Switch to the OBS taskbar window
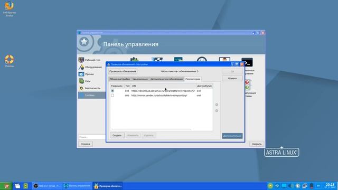338x190 pixels. tap(47, 186)
